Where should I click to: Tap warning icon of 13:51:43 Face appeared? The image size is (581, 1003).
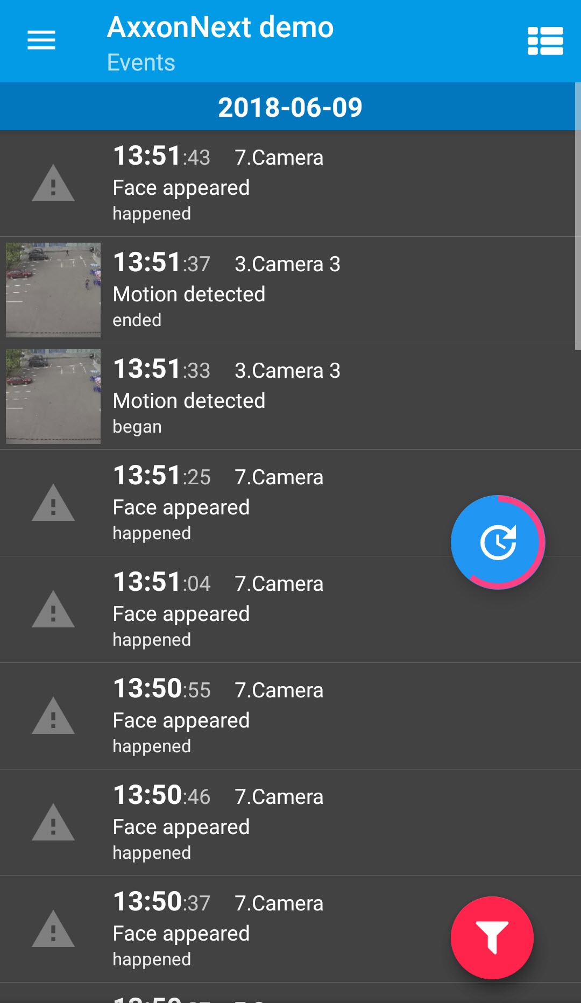53,184
